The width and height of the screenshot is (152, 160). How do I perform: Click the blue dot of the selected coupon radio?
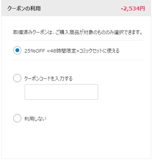click(x=17, y=50)
